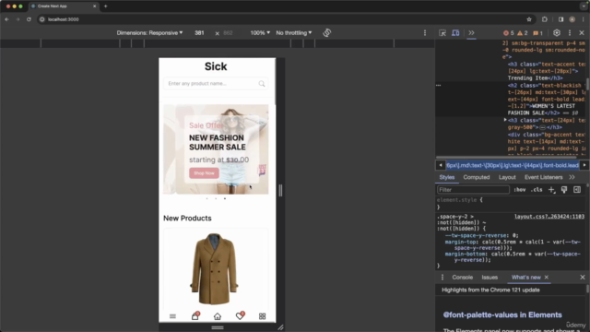590x332 pixels.
Task: Click the search magnifier in the product field
Action: [x=262, y=84]
